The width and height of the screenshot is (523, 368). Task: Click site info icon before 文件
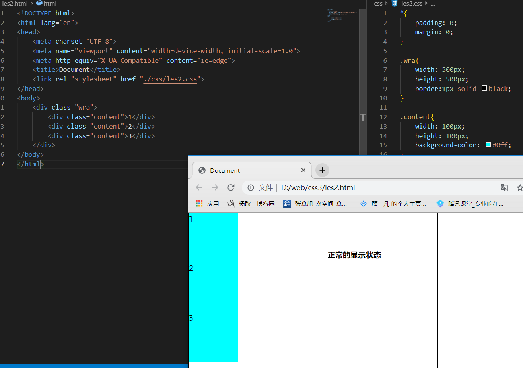point(251,187)
